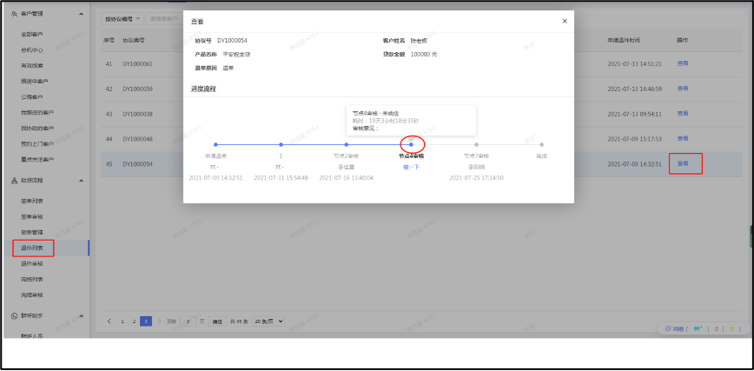
Task: Click the 2021-07-16 13:40:04 timestamp
Action: 347,178
